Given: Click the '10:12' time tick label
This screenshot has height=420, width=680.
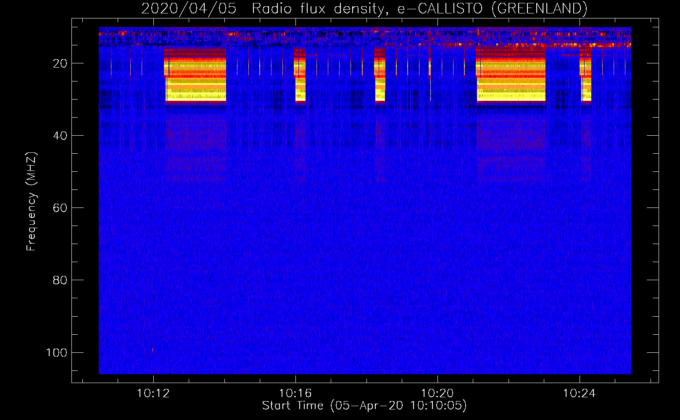Looking at the screenshot, I should pyautogui.click(x=153, y=394).
